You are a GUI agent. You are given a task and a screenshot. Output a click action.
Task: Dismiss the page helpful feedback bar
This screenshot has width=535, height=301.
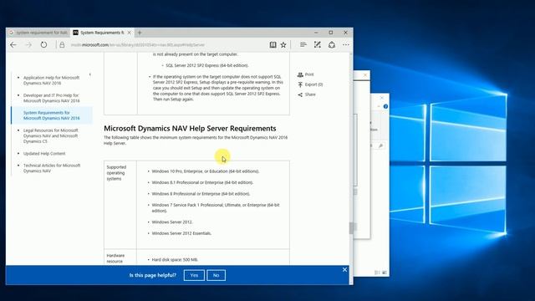point(344,269)
